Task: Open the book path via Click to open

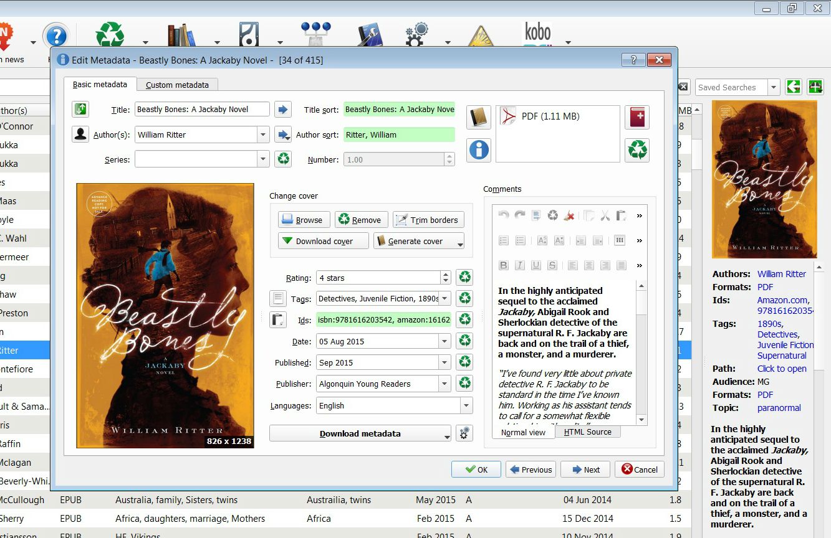Action: point(782,369)
